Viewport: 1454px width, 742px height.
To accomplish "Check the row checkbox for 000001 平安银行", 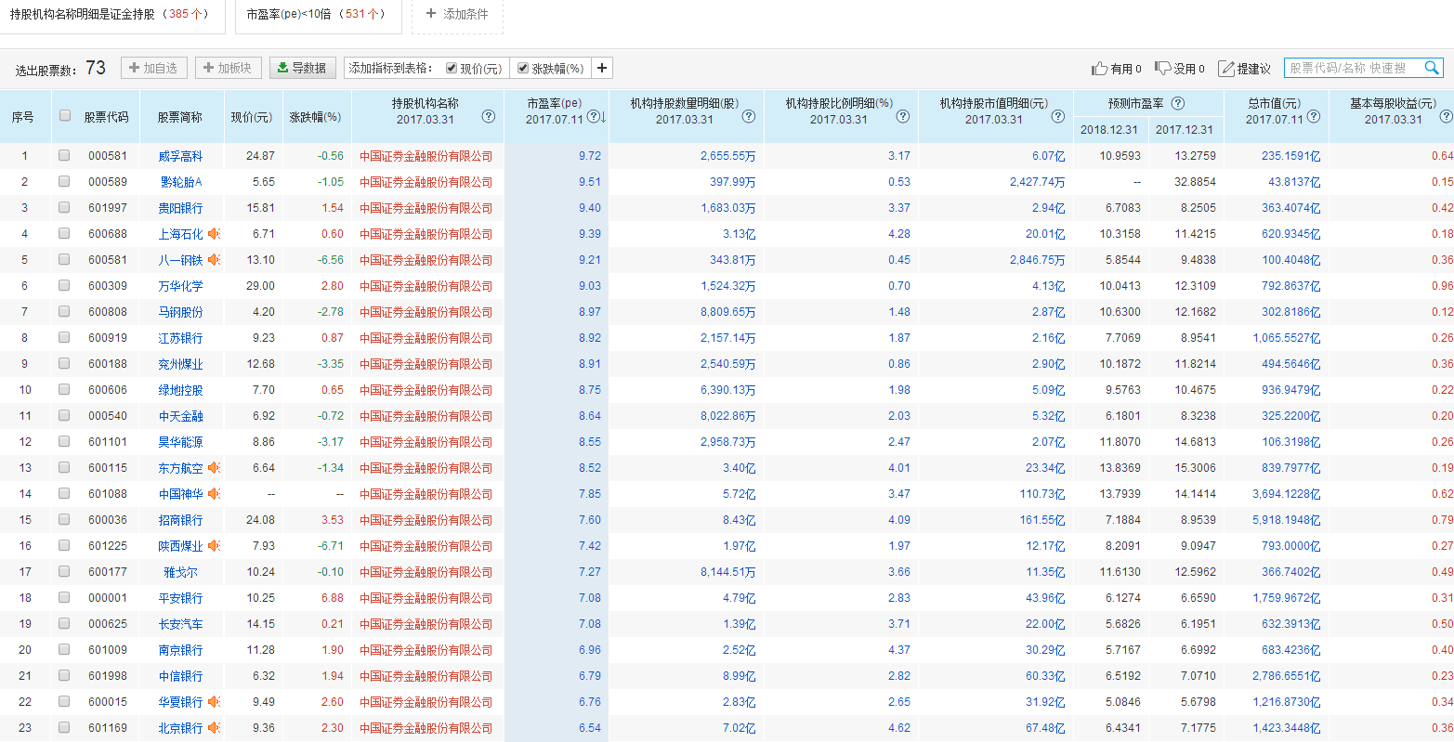I will 64,598.
